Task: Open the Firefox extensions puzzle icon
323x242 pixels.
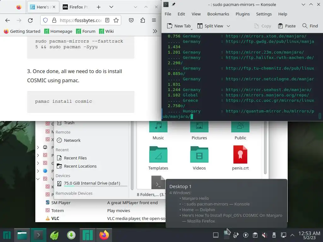Action: pyautogui.click(x=143, y=20)
